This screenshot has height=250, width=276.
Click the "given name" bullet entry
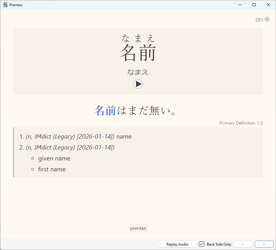(x=54, y=159)
